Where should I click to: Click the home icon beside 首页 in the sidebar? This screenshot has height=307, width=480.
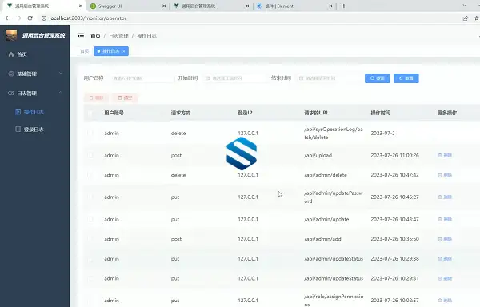coord(11,54)
